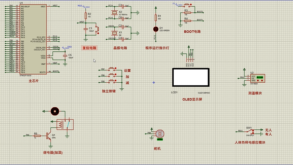This screenshot has height=165, width=293.
Task: Click the 人体热释电感应模块 label
Action: (x=250, y=142)
